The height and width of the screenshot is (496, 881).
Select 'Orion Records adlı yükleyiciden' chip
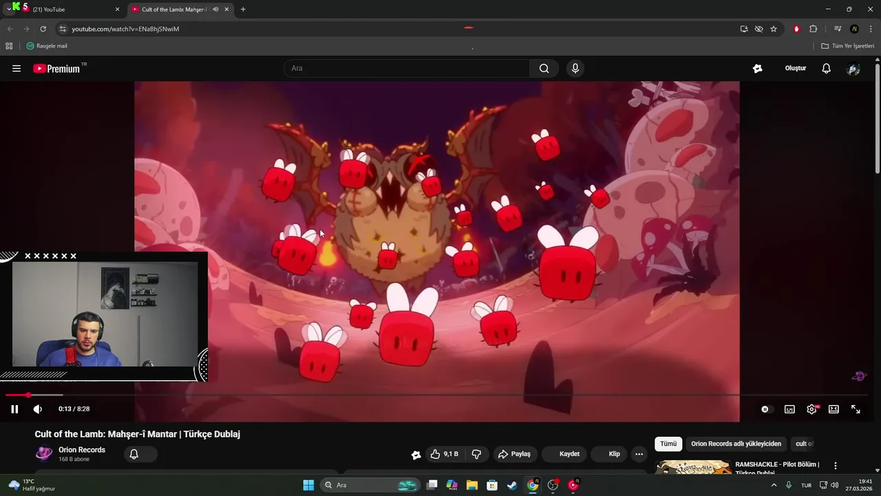pyautogui.click(x=736, y=444)
